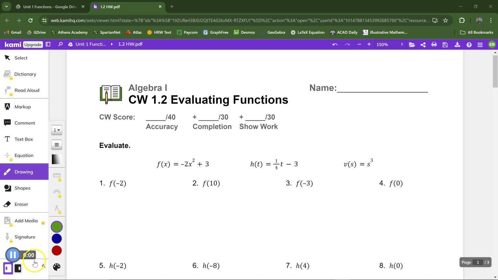Viewport: 498px width, 280px height.
Task: Open the stroke size dropdown
Action: [x=56, y=130]
